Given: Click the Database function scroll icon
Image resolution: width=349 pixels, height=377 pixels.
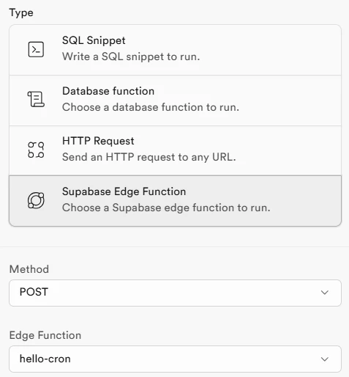Looking at the screenshot, I should pyautogui.click(x=36, y=99).
